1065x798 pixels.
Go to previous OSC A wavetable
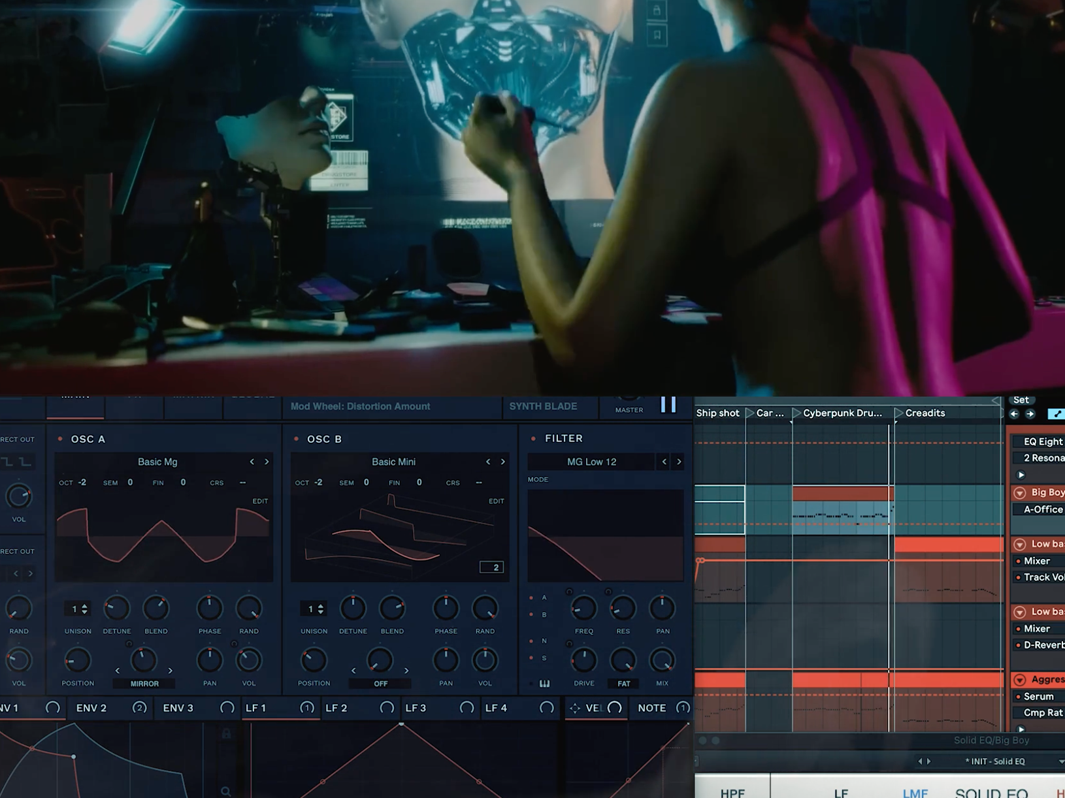click(252, 462)
